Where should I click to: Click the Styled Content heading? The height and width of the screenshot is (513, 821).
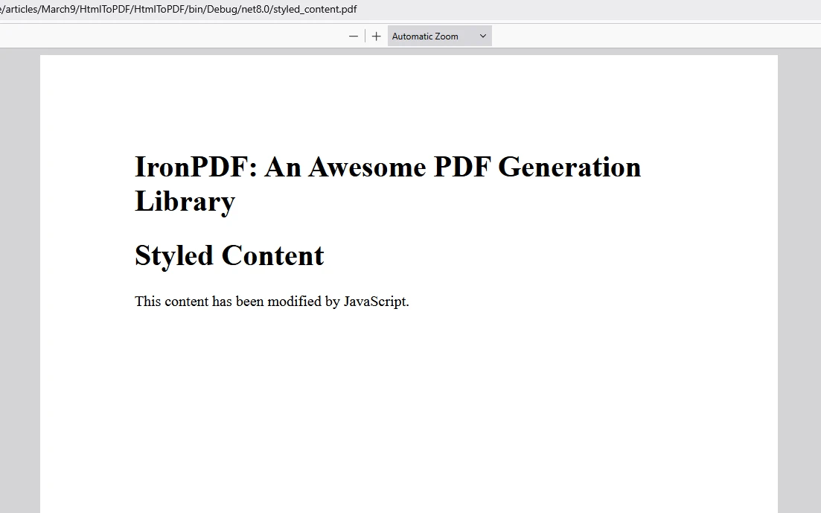pos(229,255)
